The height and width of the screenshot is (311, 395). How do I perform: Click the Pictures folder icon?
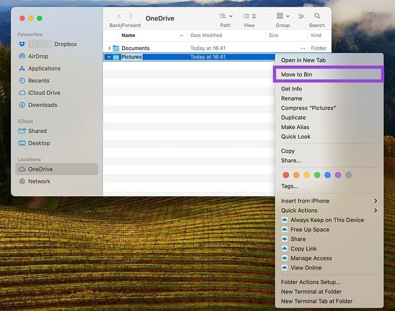[x=116, y=57]
